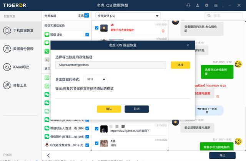Toggle 微信附件 (298) checkbox
Viewport: 246px width, 161px height.
(87, 136)
